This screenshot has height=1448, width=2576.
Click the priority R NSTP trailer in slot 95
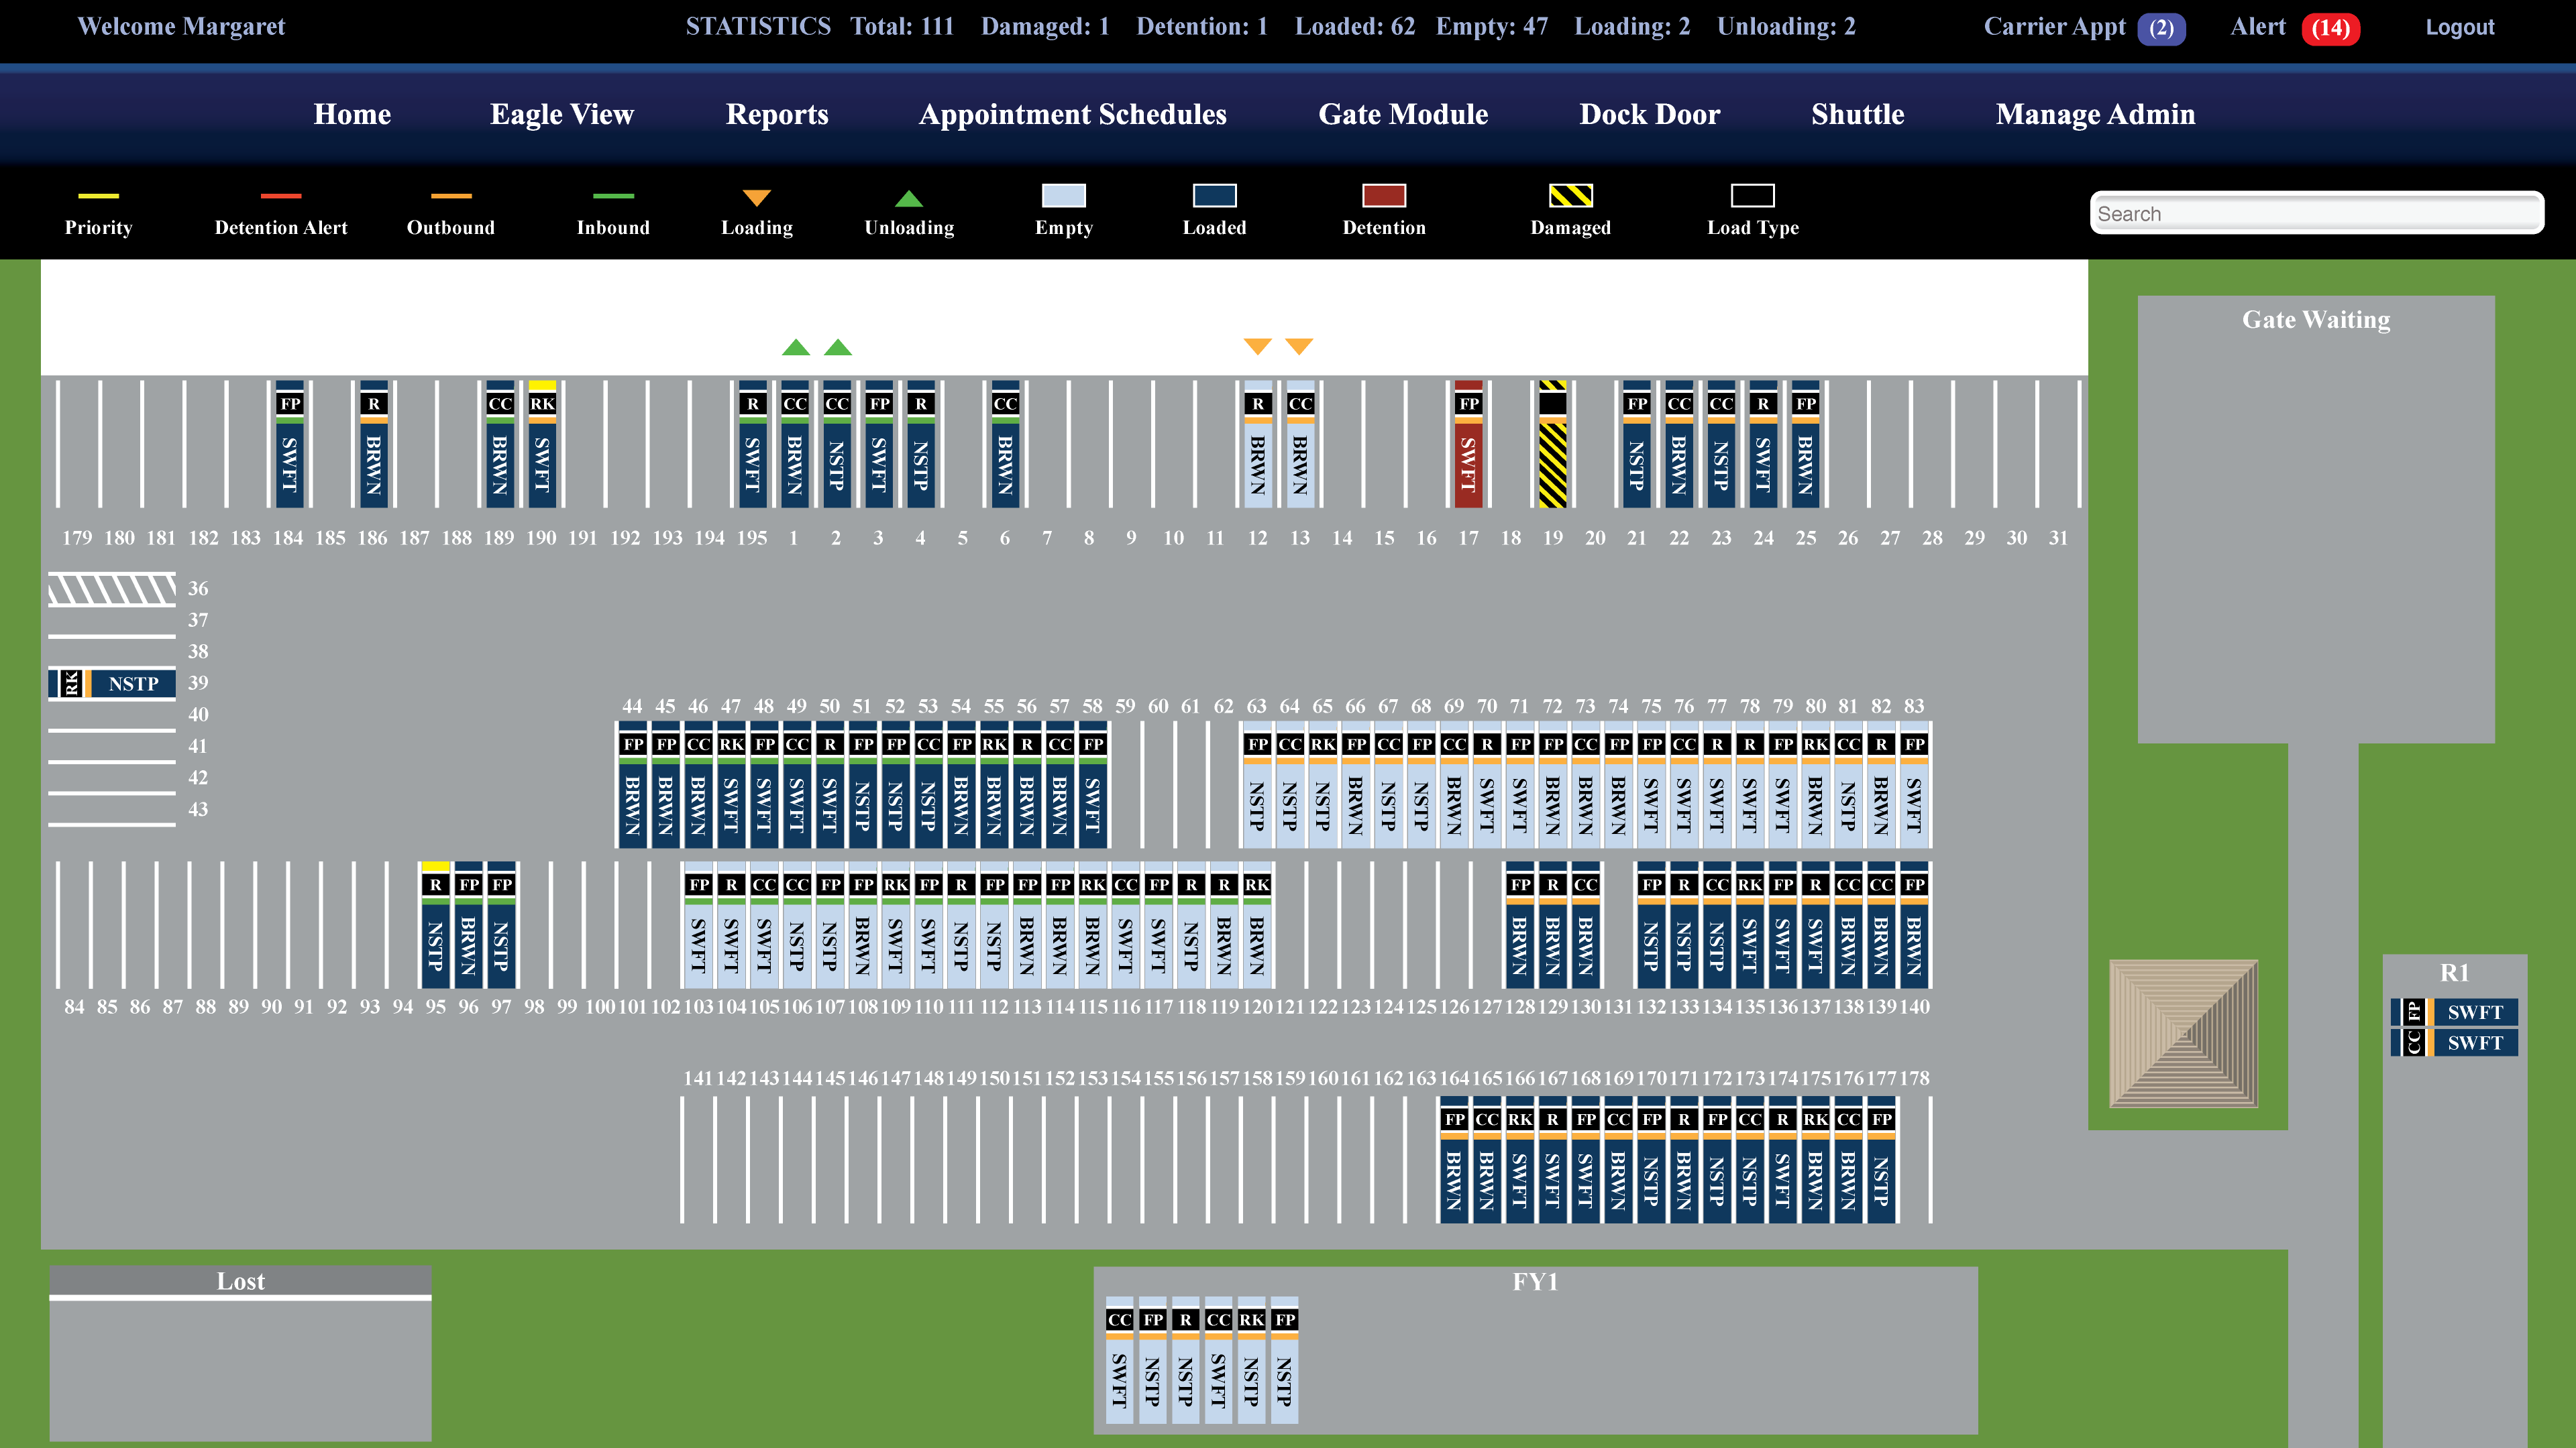pos(435,925)
